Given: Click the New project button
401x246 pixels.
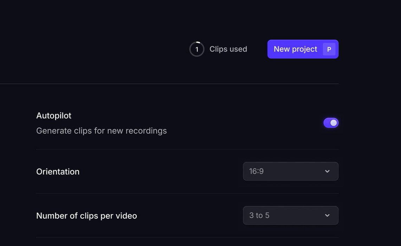Looking at the screenshot, I should [x=303, y=49].
